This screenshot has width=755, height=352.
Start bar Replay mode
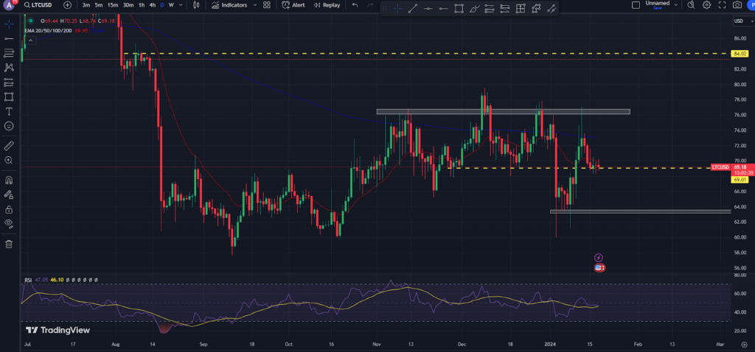(x=327, y=5)
